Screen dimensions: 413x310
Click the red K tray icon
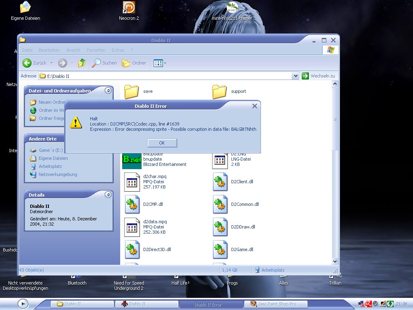coord(368,304)
